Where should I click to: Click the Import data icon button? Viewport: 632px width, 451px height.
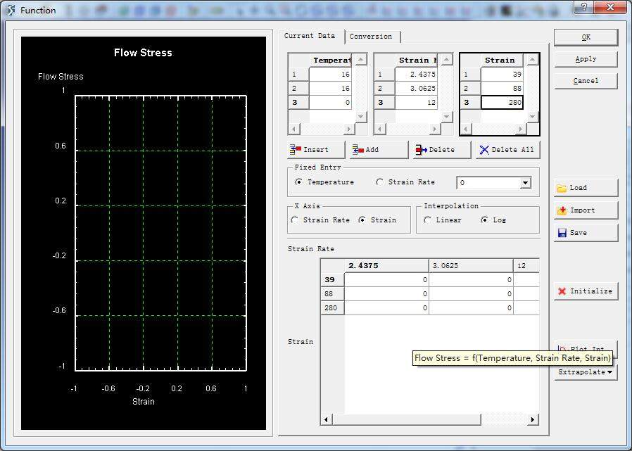[x=586, y=210]
